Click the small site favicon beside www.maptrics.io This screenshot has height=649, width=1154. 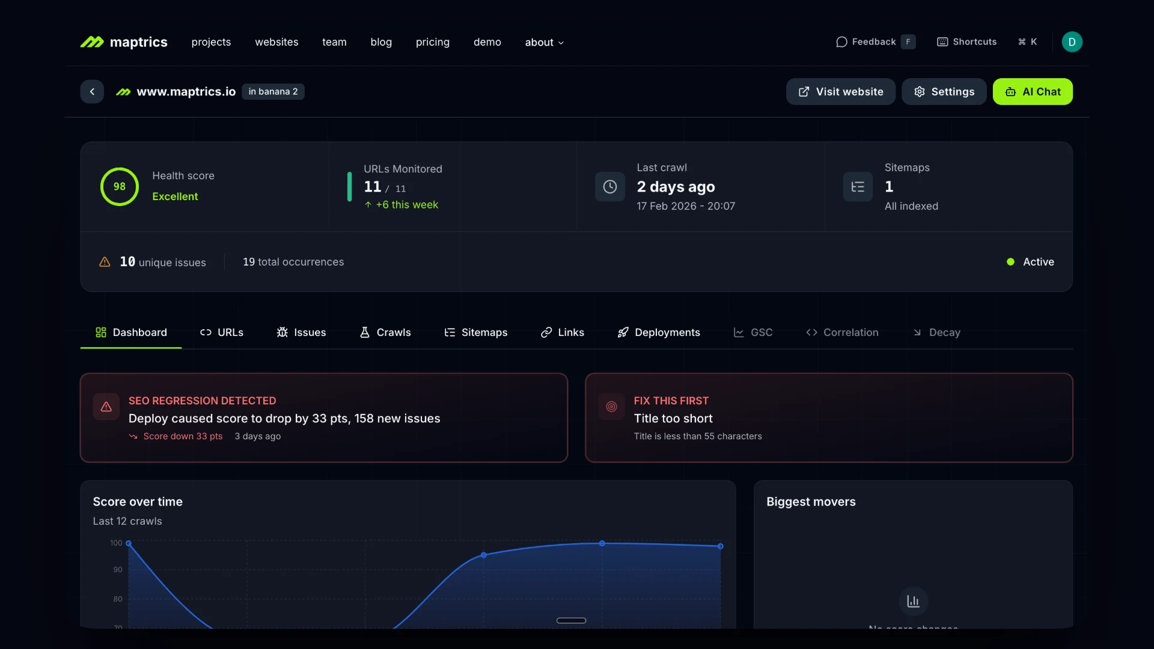click(x=123, y=92)
